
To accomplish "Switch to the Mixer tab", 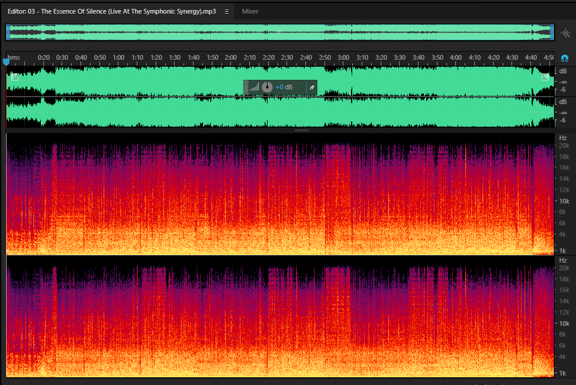I will pyautogui.click(x=250, y=11).
